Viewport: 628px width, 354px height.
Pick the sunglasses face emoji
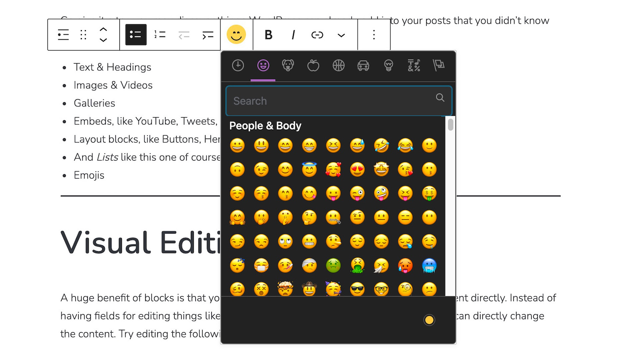click(x=357, y=289)
